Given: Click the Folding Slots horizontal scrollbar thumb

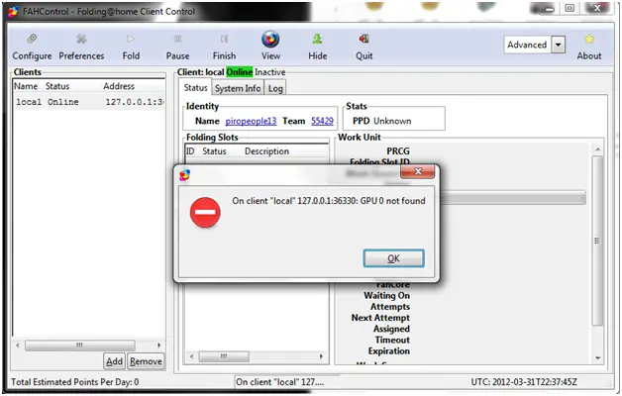Looking at the screenshot, I should 224,356.
